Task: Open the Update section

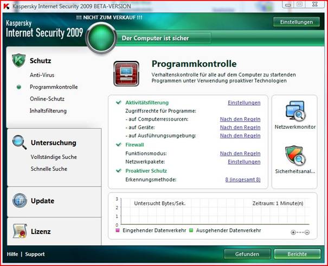Action: point(43,201)
